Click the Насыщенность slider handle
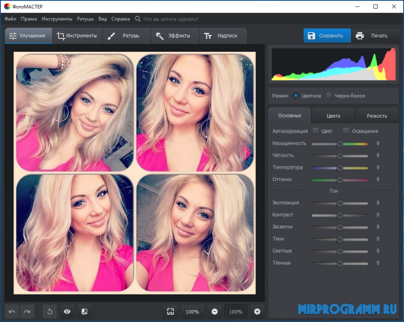This screenshot has width=404, height=322. (340, 143)
